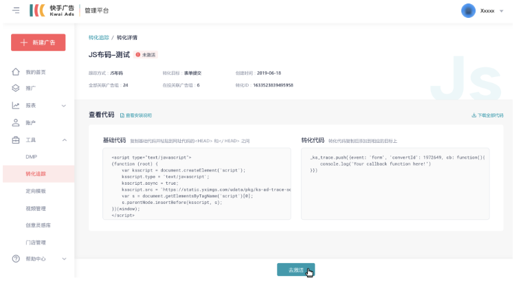Screen dimensions: 523x283
Task: Click the 我的首页 home icon
Action: [16, 71]
